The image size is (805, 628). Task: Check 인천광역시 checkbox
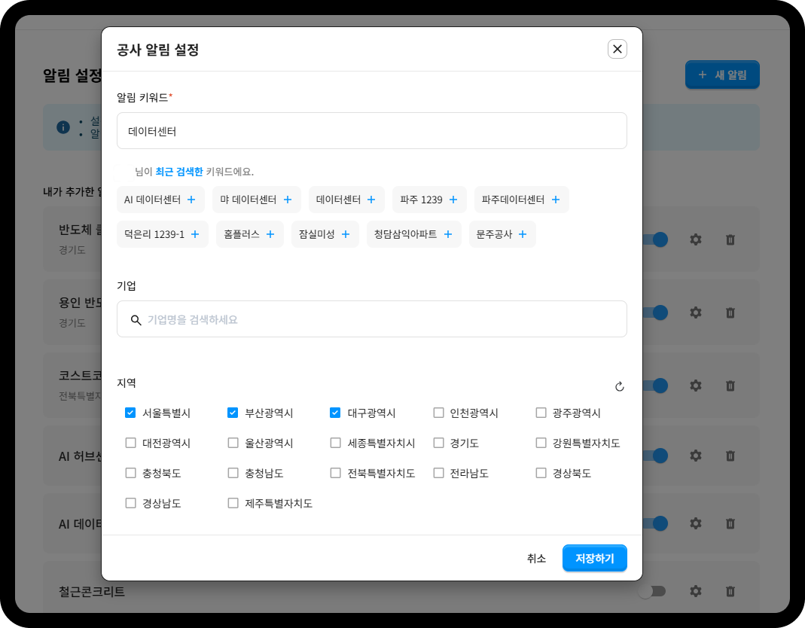tap(438, 413)
